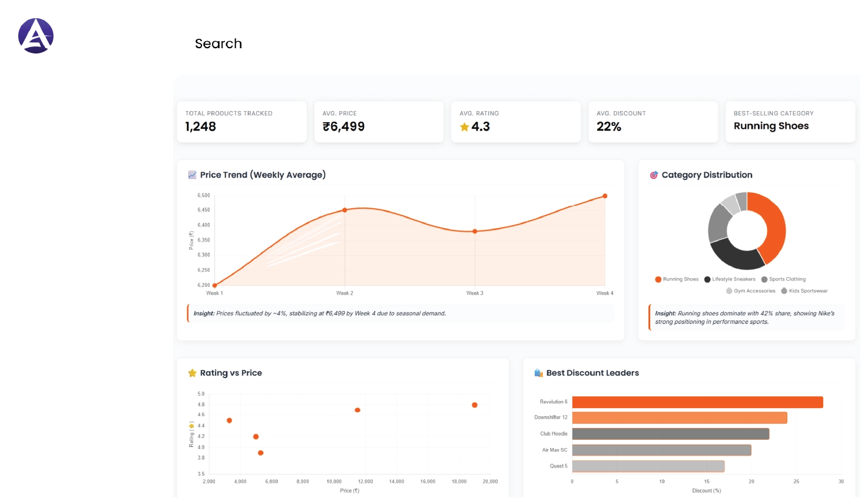Viewport: 861px width, 498px height.
Task: Click the gray Sports Clothing legend dot
Action: click(765, 279)
